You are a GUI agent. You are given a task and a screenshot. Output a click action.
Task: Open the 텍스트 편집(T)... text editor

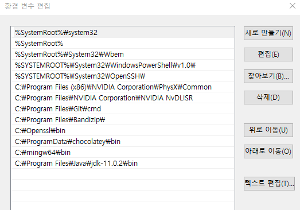(x=269, y=184)
